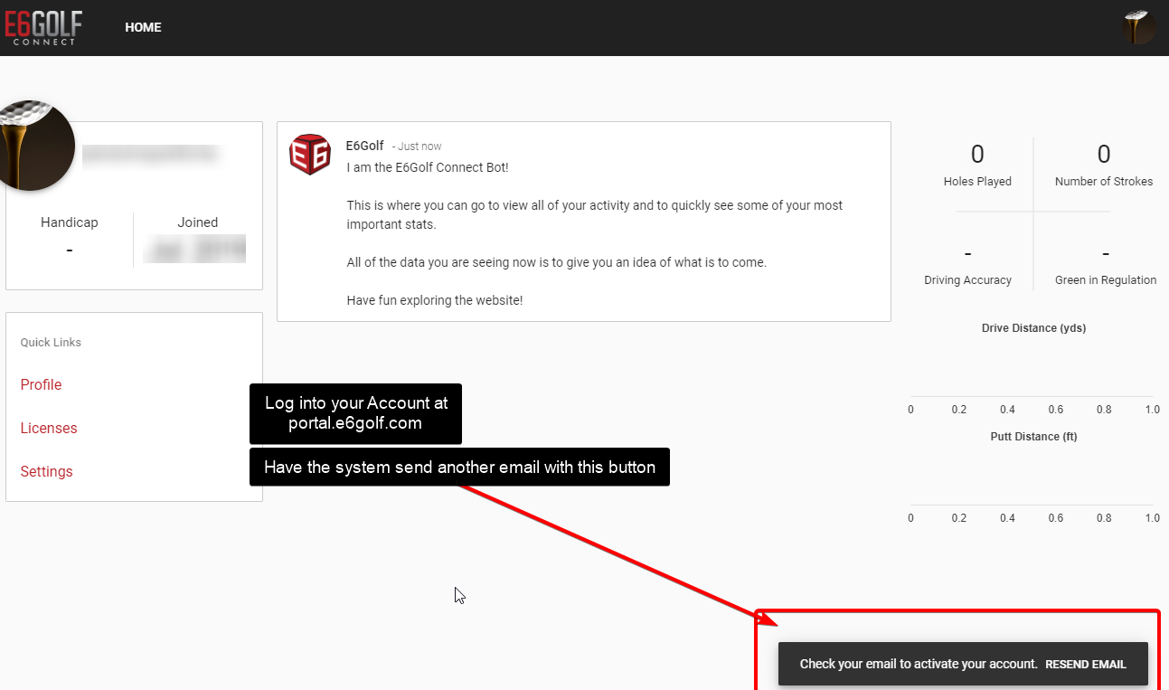1169x690 pixels.
Task: Open the Profile quick link
Action: 41,384
